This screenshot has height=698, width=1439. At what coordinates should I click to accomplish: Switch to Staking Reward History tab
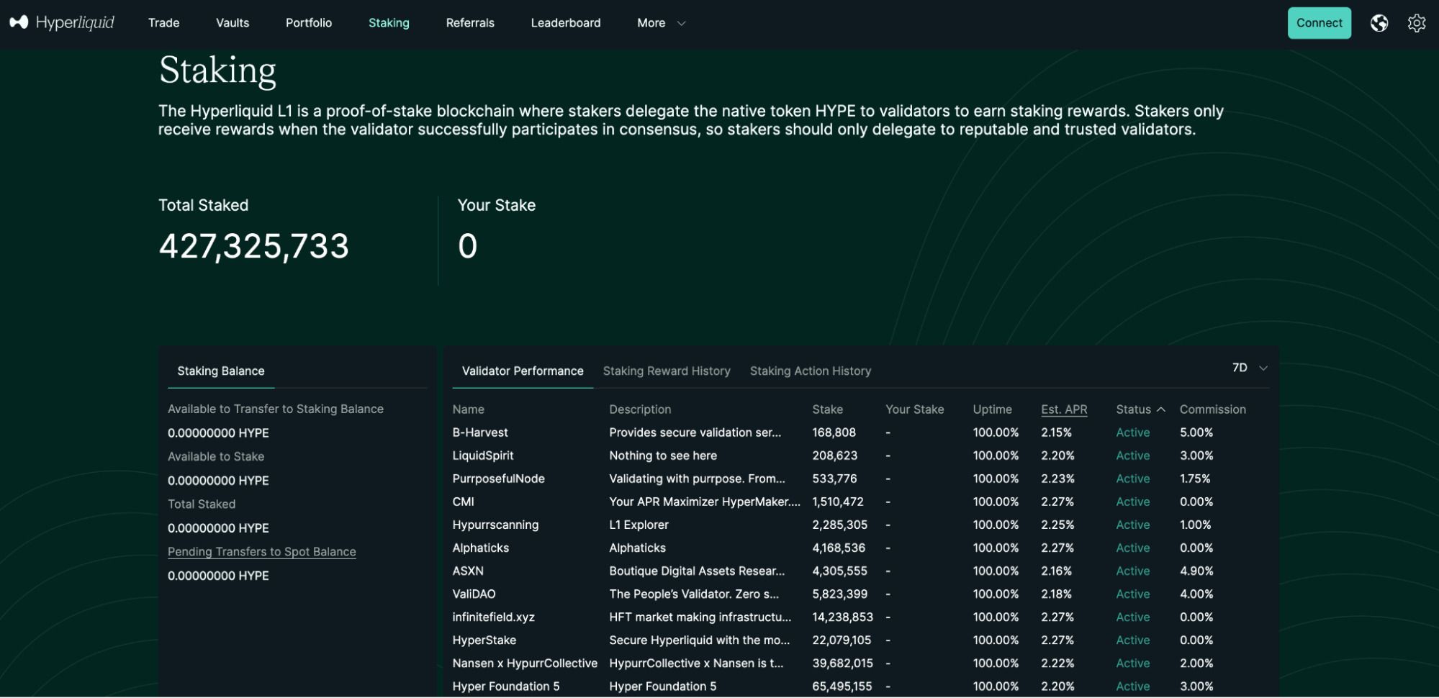coord(666,371)
